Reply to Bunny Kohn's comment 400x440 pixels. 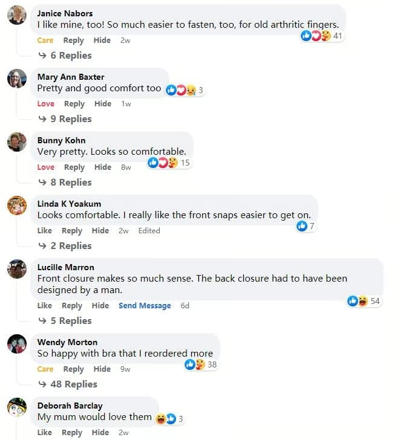coord(74,167)
